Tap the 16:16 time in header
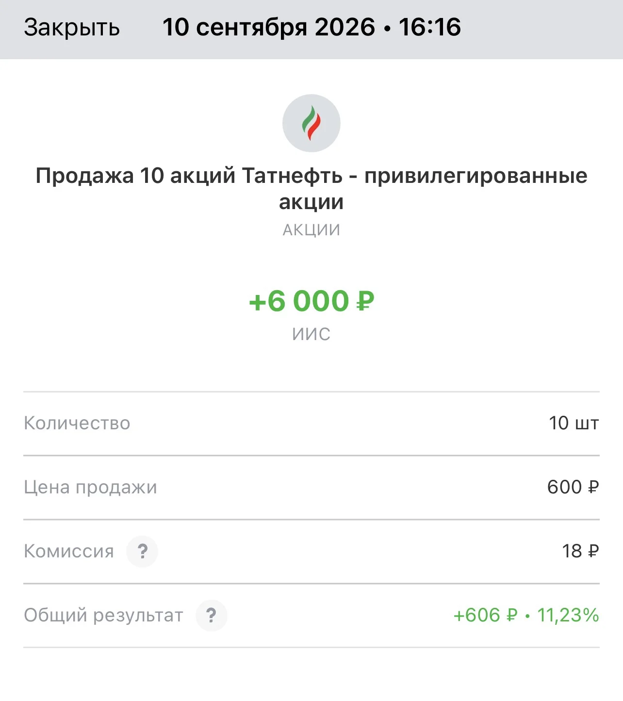Screen dimensions: 623x701 click(430, 27)
